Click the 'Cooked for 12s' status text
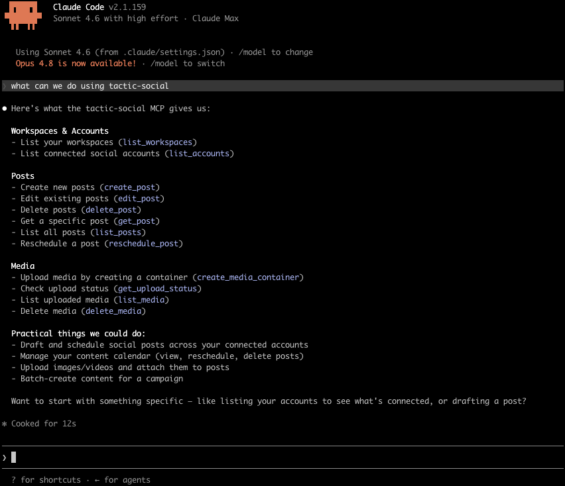Screen dimensions: 565x486 click(x=44, y=424)
